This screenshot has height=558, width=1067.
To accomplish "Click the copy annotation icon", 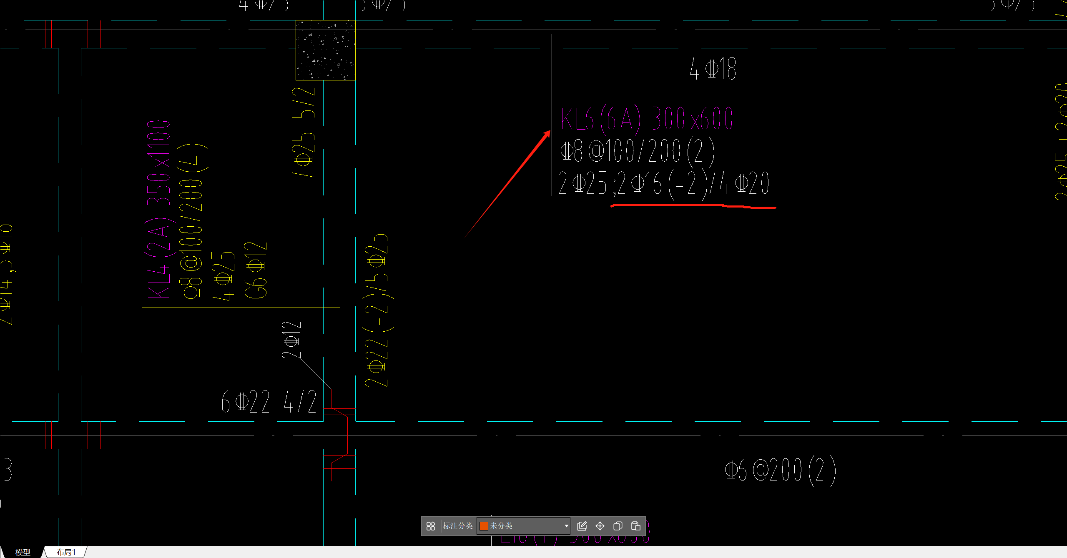I will [618, 526].
